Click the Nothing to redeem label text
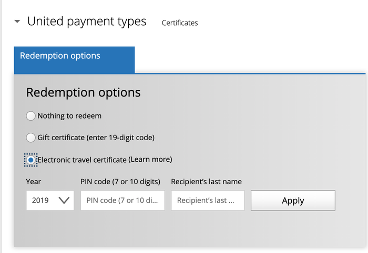Image resolution: width=368 pixels, height=253 pixels. click(x=69, y=115)
